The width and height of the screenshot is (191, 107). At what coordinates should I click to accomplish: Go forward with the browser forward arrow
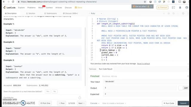pos(8,2)
